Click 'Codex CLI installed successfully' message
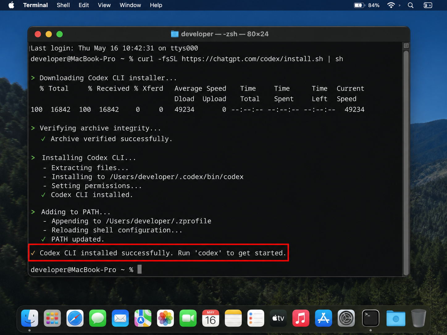 pyautogui.click(x=163, y=253)
